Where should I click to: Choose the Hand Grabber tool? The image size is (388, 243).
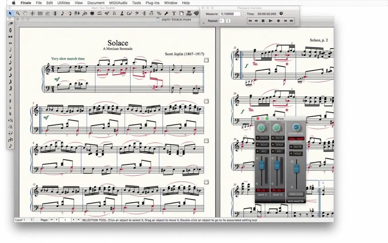click(x=25, y=14)
